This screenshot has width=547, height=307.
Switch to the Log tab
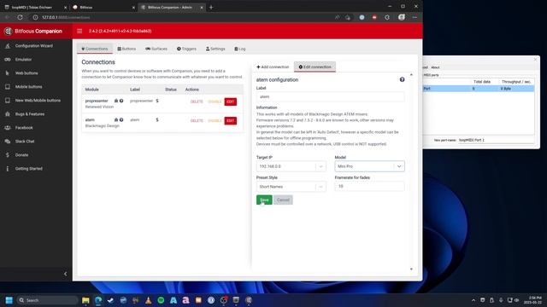[x=240, y=49]
